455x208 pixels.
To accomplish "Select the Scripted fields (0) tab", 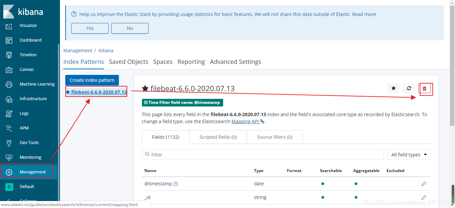I will pyautogui.click(x=218, y=137).
